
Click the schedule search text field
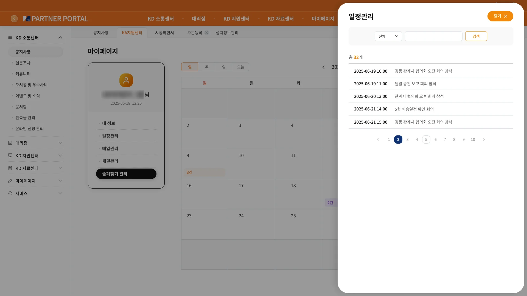(x=433, y=36)
